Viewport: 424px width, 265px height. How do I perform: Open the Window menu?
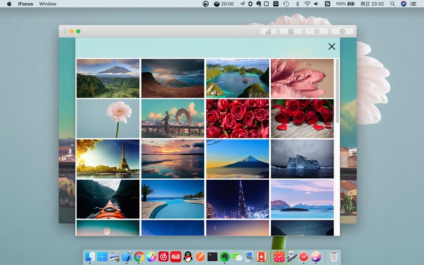click(48, 4)
